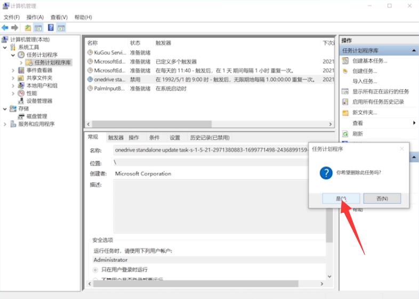The height and width of the screenshot is (299, 419).
Task: Close the 任务计划程序 confirmation dialog
Action: pyautogui.click(x=401, y=149)
